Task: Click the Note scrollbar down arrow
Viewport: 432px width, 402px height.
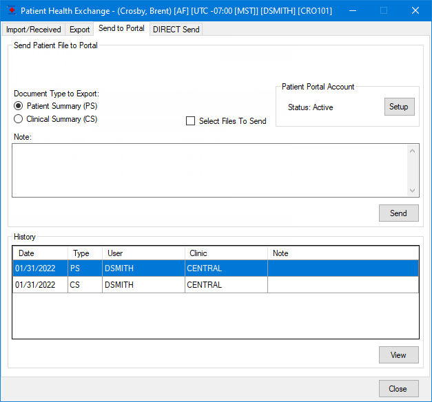Action: coord(412,190)
